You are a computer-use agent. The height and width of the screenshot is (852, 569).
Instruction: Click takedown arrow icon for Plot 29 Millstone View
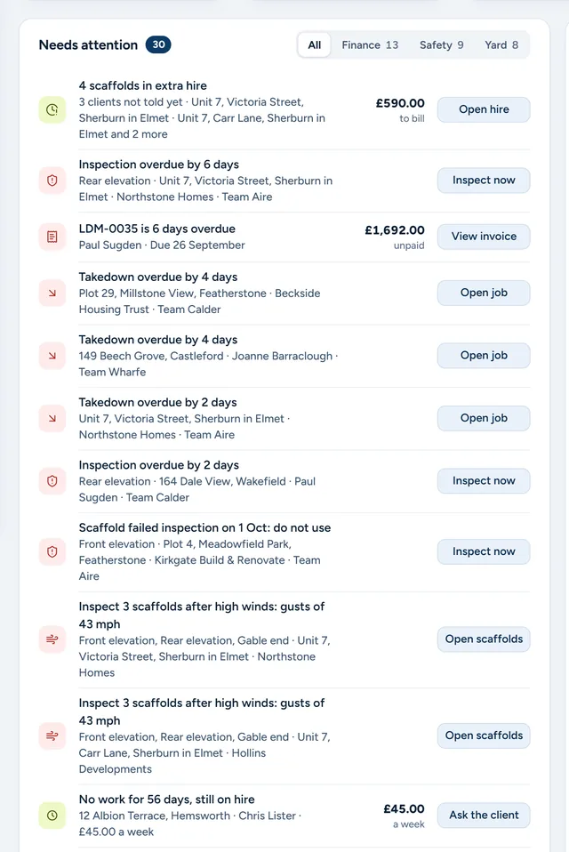52,293
